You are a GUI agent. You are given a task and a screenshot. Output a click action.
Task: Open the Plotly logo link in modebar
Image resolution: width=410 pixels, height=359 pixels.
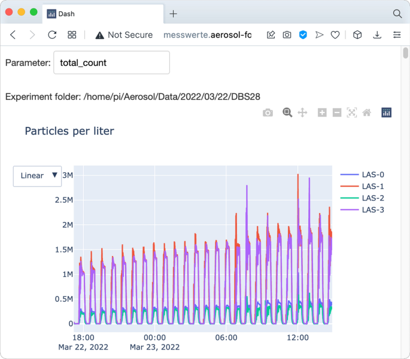[387, 112]
